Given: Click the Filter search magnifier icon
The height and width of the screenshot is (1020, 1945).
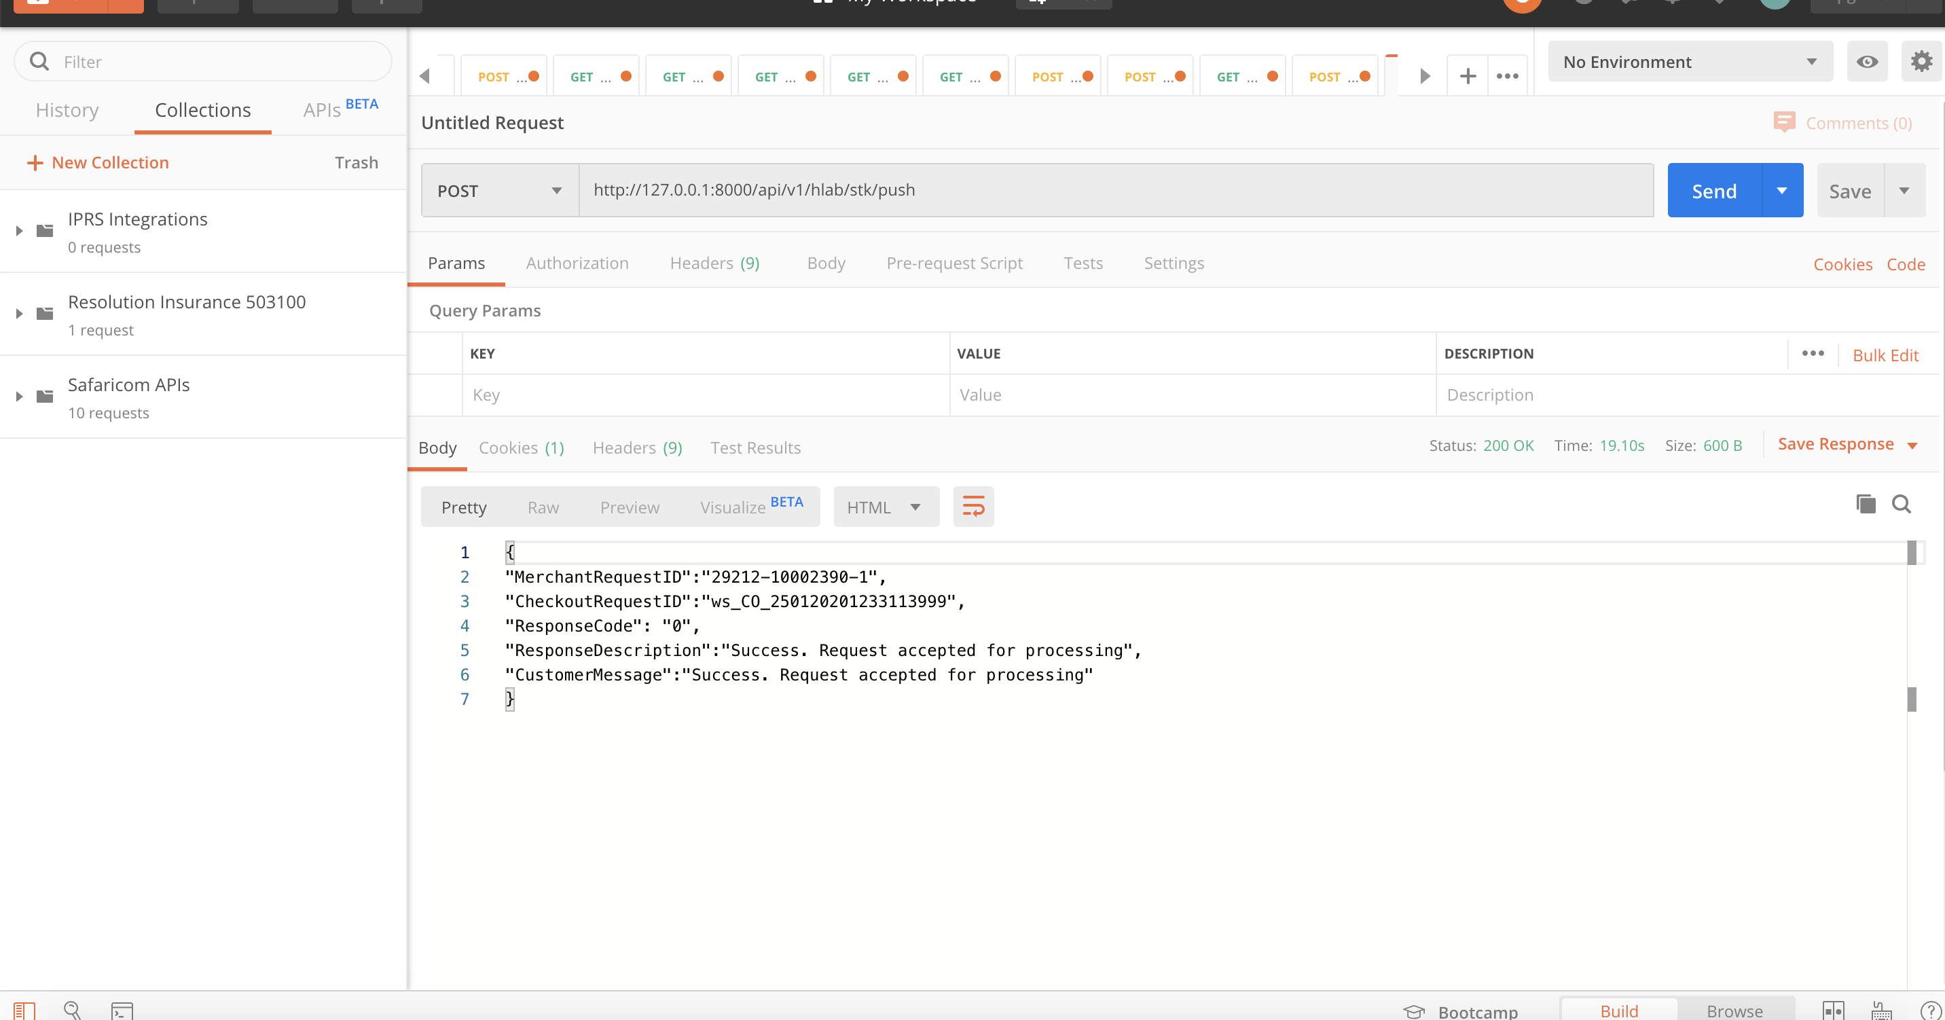Looking at the screenshot, I should [x=39, y=61].
